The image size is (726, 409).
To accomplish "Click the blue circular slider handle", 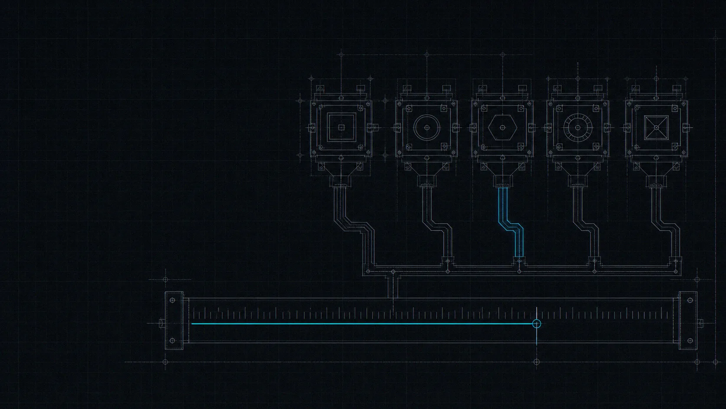I will point(537,324).
